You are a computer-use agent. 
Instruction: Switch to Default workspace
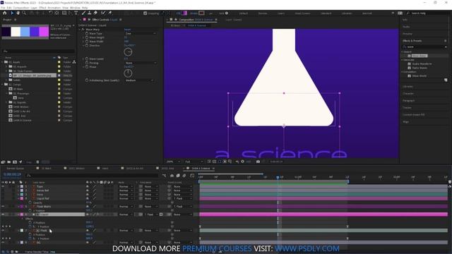243,13
